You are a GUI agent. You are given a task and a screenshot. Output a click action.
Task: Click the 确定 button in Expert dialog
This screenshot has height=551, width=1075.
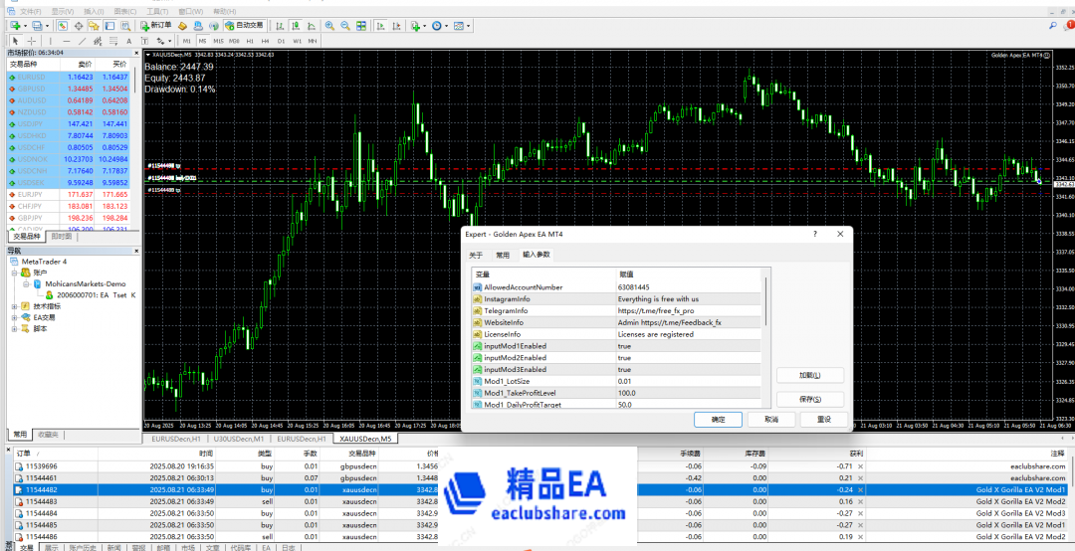(718, 419)
